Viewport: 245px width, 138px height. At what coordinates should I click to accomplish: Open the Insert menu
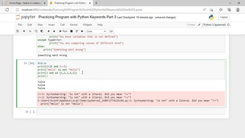pos(51,25)
